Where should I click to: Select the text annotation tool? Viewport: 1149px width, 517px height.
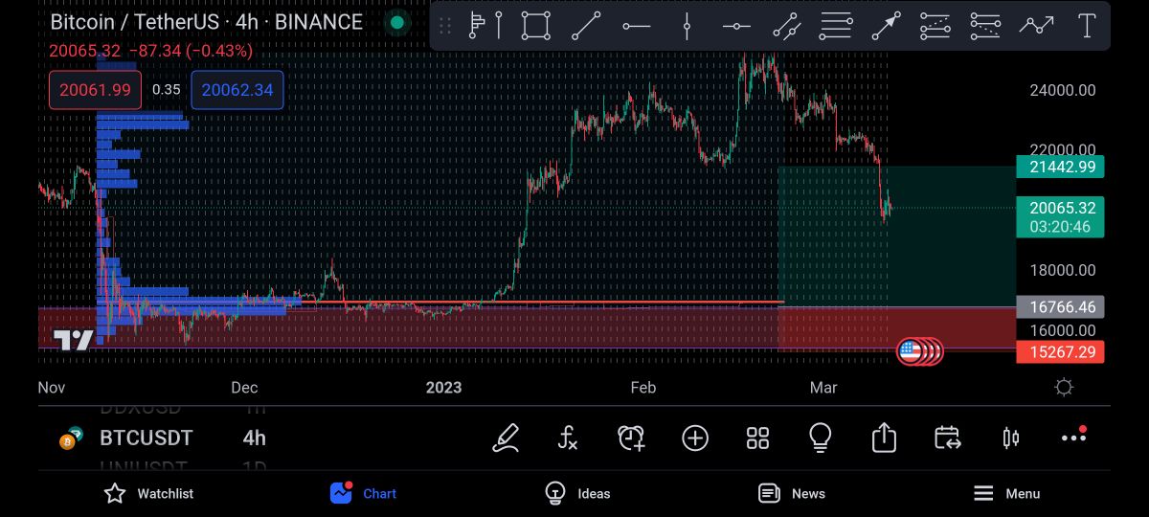pyautogui.click(x=1087, y=26)
